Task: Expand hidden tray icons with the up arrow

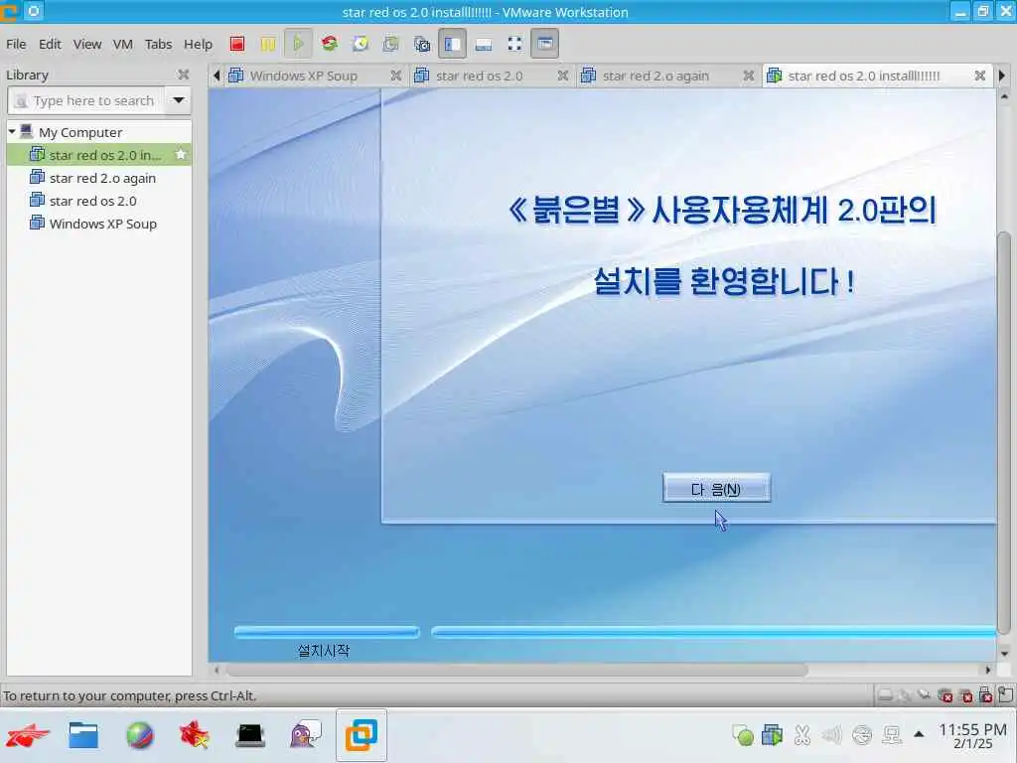Action: (919, 734)
